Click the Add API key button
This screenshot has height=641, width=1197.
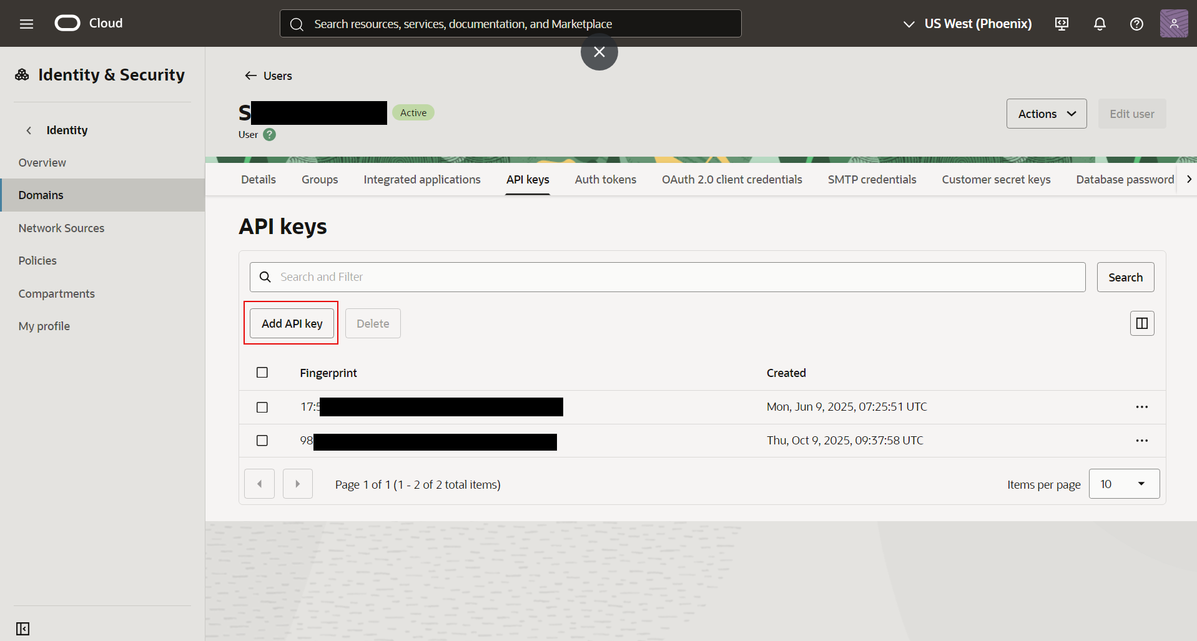click(x=292, y=323)
